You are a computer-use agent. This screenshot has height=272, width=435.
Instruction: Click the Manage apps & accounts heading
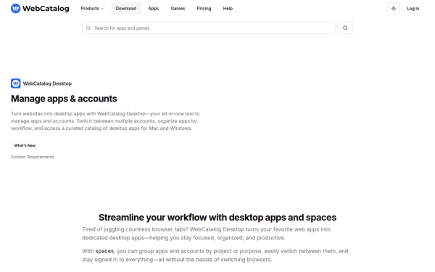click(64, 99)
